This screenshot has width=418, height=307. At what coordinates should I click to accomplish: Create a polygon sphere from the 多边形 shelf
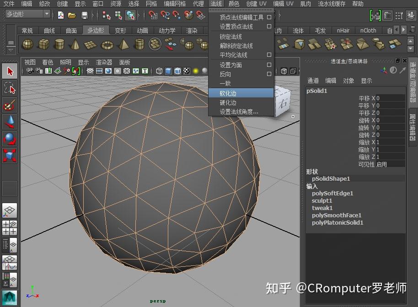point(27,44)
